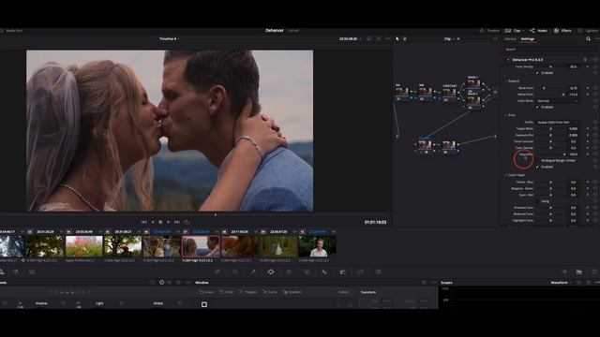
Task: Toggle Enabled checkbox under Color Density
Action: 537,73
